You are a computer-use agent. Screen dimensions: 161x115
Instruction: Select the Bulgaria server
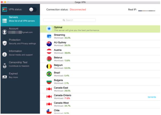tap(100, 82)
